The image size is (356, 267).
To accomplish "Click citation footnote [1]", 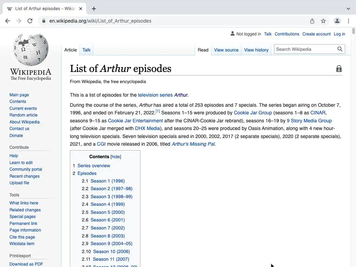I will point(157,111).
